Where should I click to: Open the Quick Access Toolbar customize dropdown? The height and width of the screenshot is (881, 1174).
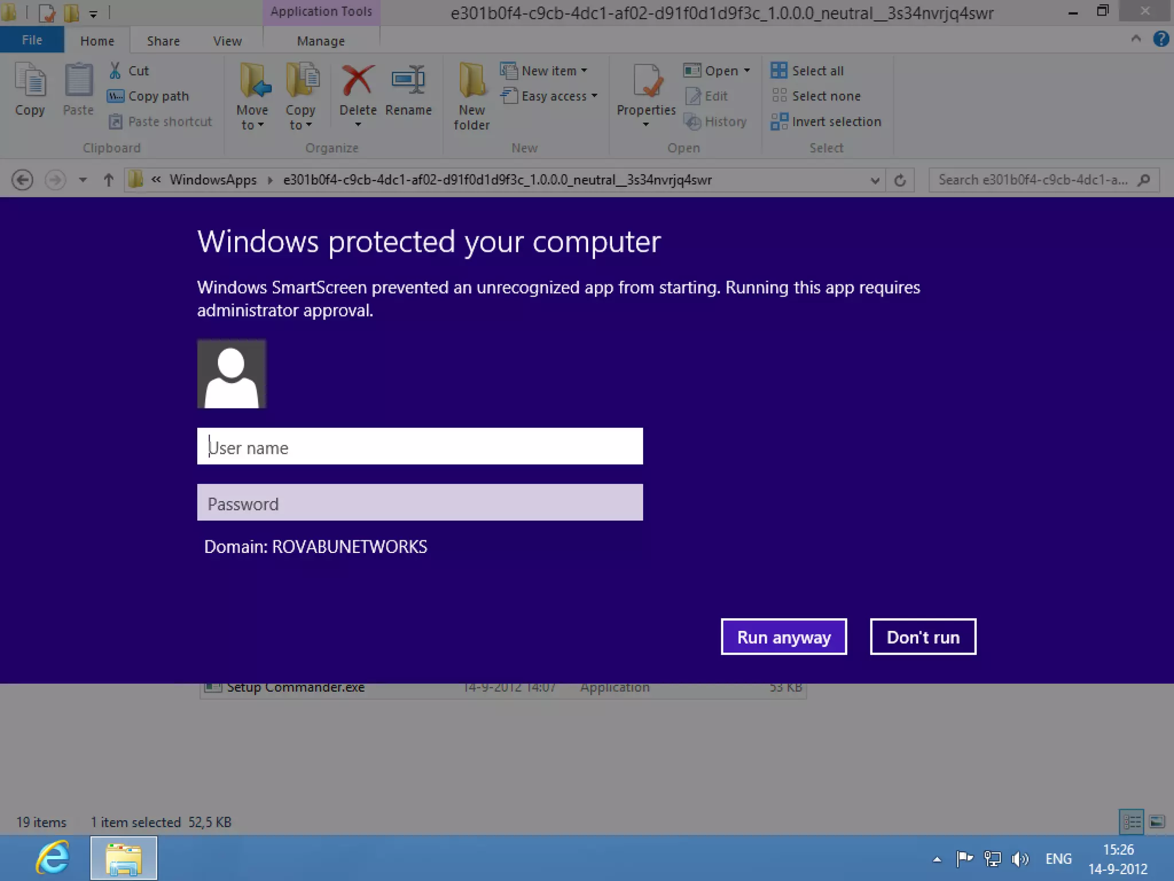(93, 14)
